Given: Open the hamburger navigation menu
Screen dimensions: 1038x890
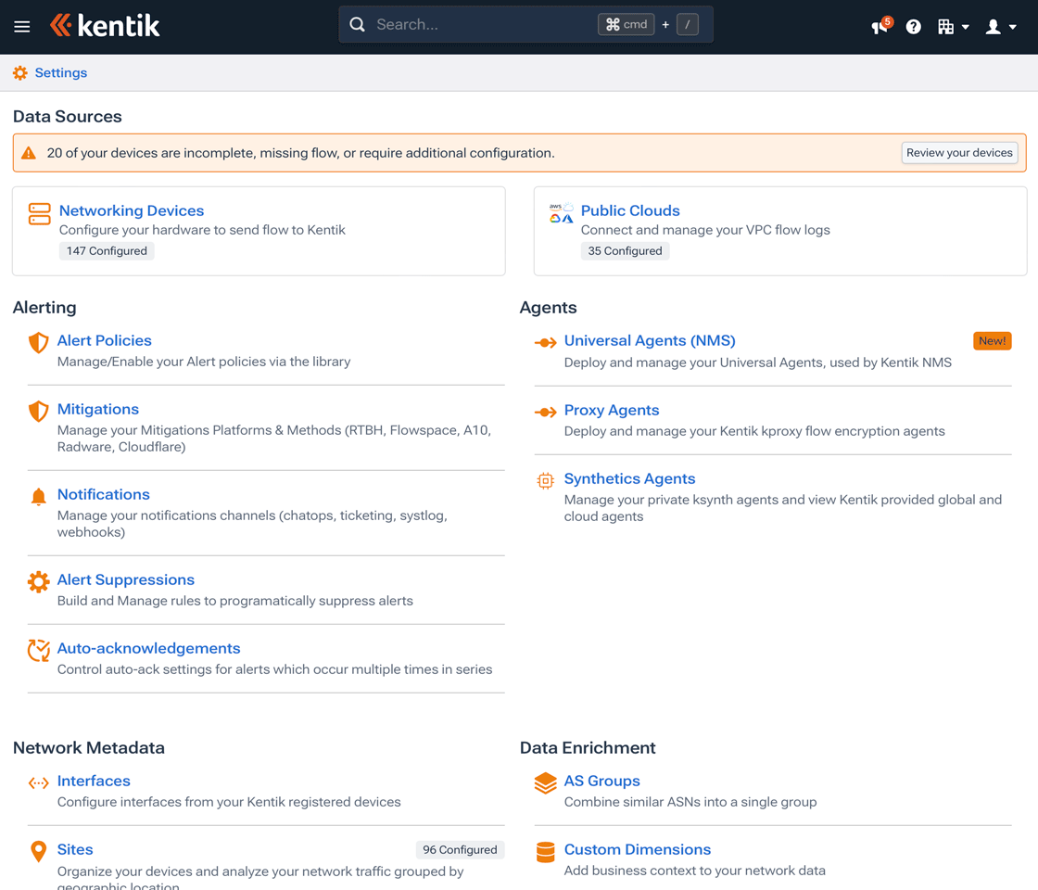Looking at the screenshot, I should pos(21,26).
